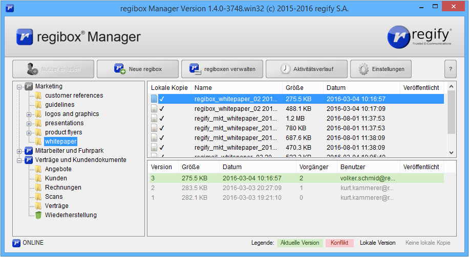
Task: Collapse the Marketing regibox tree node
Action: coord(19,87)
